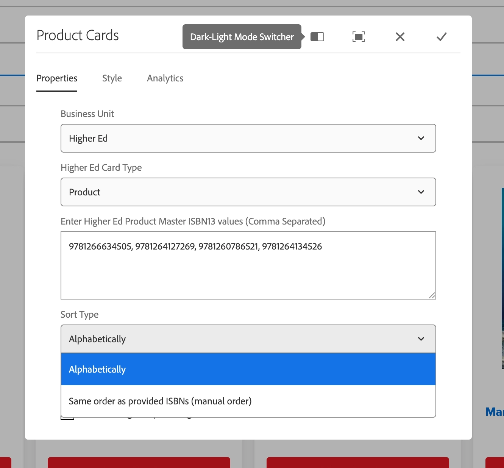Image resolution: width=504 pixels, height=468 pixels.
Task: Click the Product Cards dialog title
Action: pyautogui.click(x=78, y=35)
